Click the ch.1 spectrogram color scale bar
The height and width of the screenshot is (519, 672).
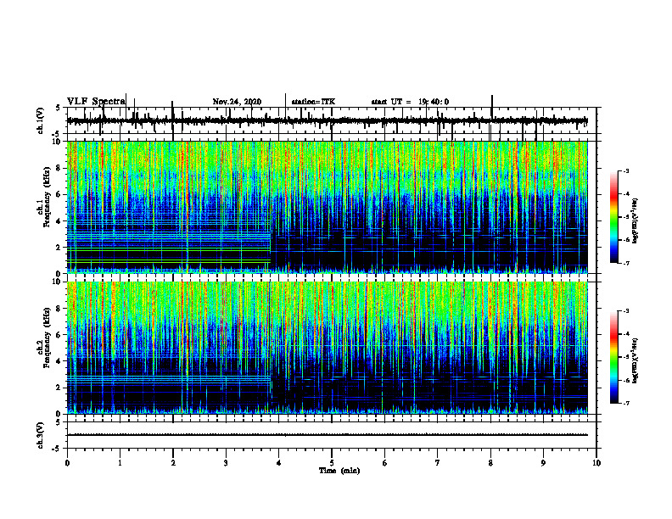click(613, 217)
